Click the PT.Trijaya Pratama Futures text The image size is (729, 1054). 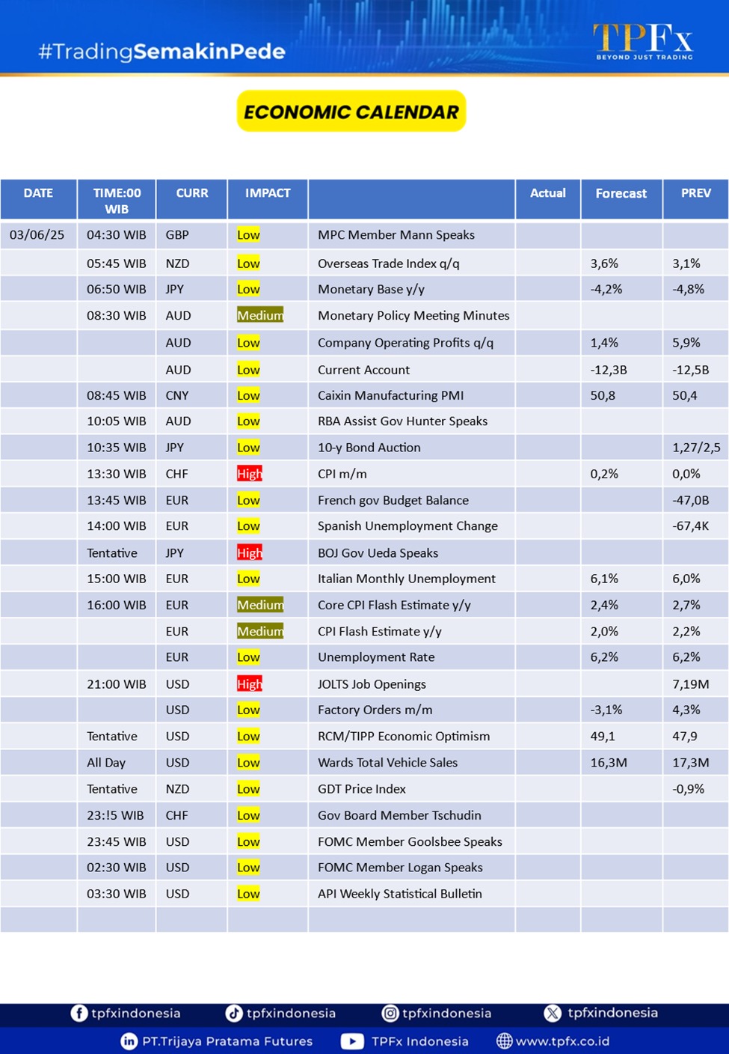point(227,1041)
